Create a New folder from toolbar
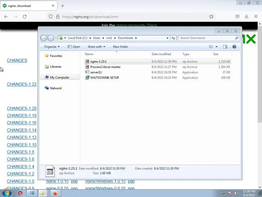The image size is (262, 197). point(121,47)
